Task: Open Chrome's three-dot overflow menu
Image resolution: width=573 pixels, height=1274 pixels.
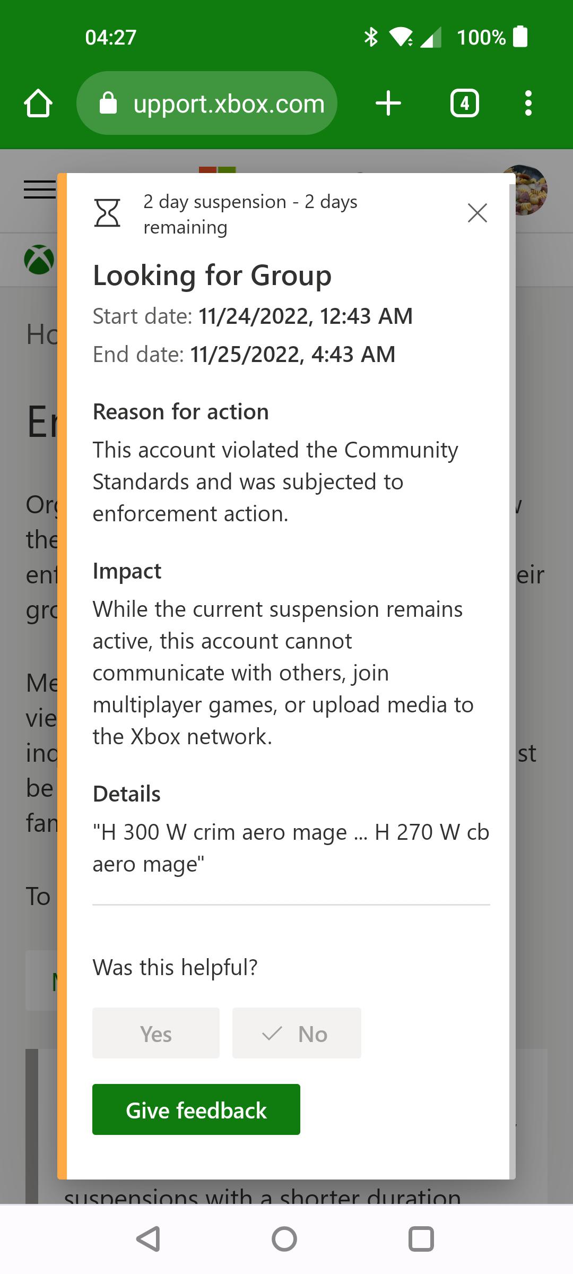Action: 528,103
